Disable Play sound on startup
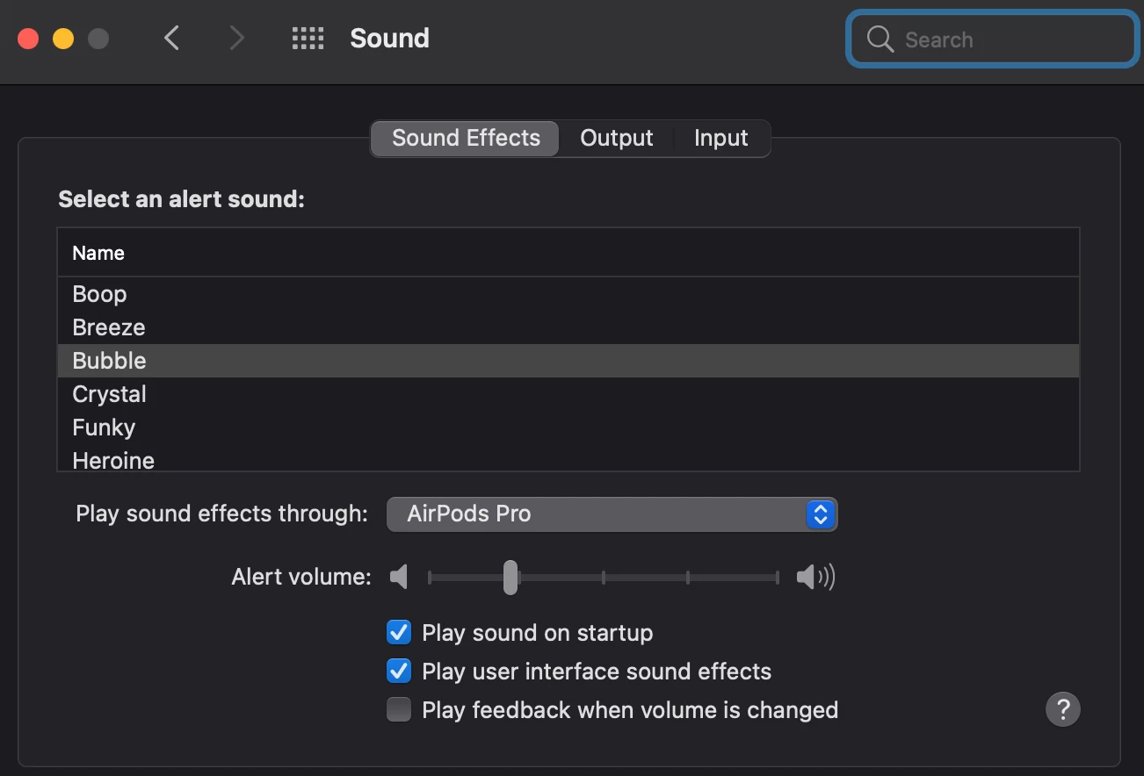 point(399,633)
